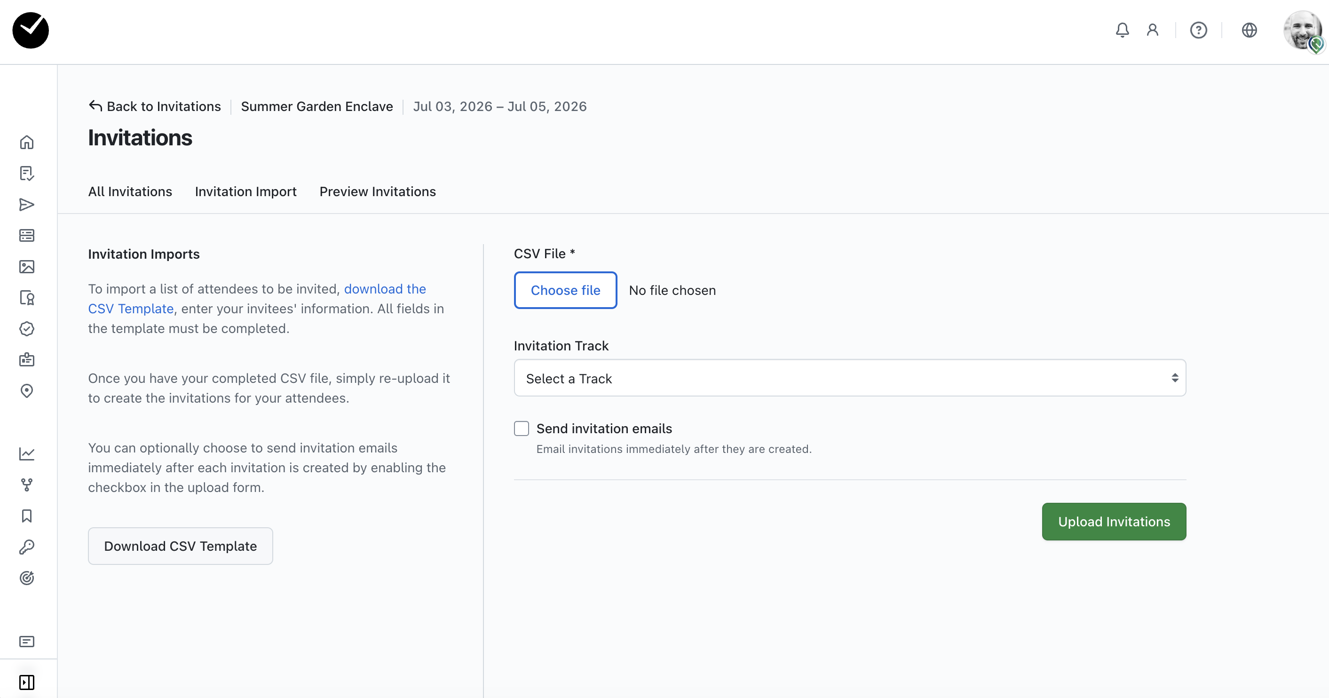The height and width of the screenshot is (698, 1329).
Task: Go Back to Invitations
Action: pos(155,106)
